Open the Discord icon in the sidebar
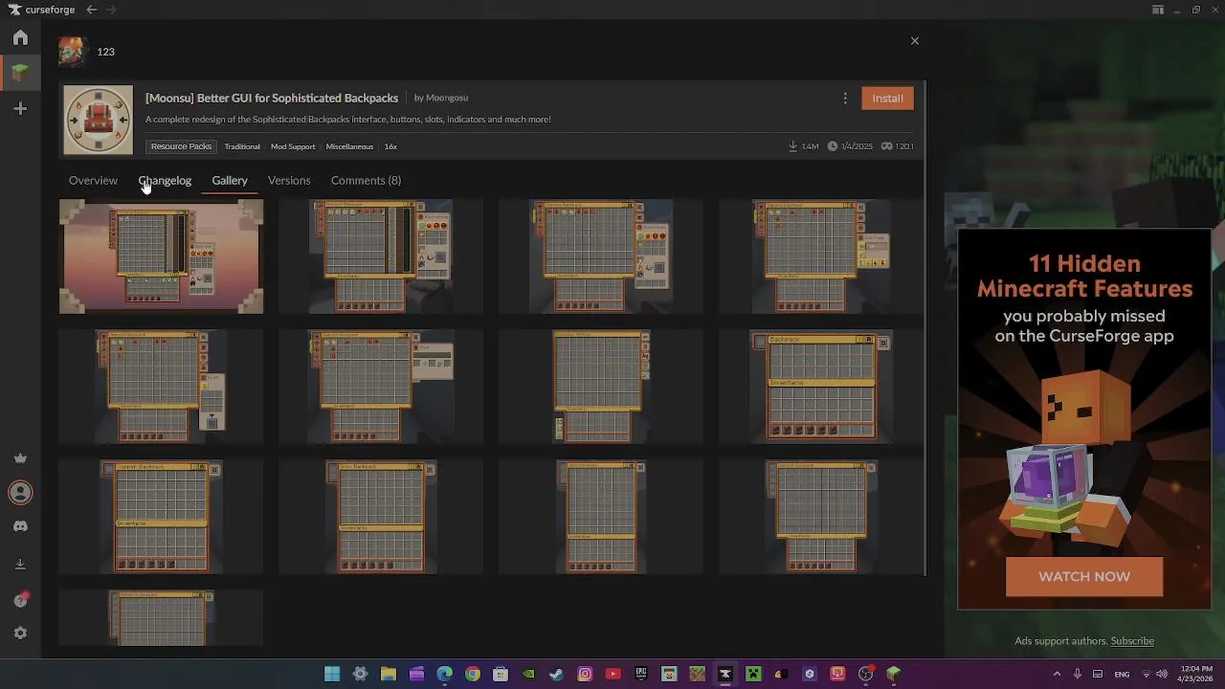This screenshot has height=689, width=1225. point(20,526)
